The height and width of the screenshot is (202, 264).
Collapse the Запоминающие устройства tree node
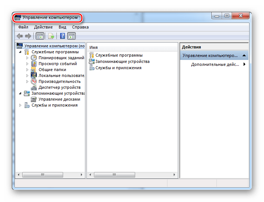click(20, 94)
